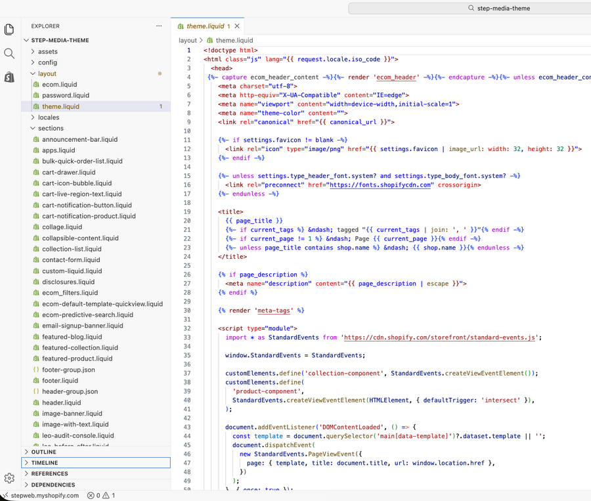Follow the standard-events.js CDN link
The width and height of the screenshot is (591, 501).
(439, 338)
